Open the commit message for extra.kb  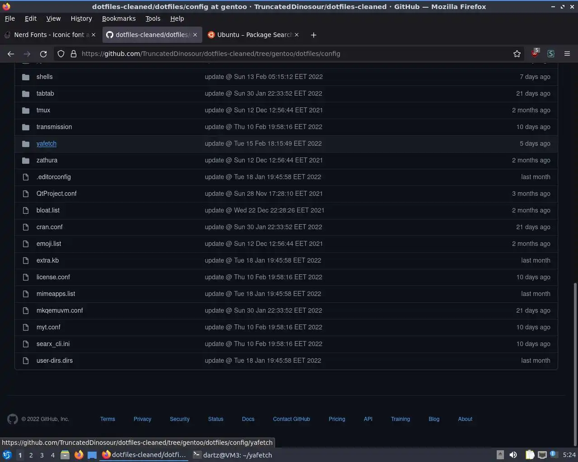263,260
